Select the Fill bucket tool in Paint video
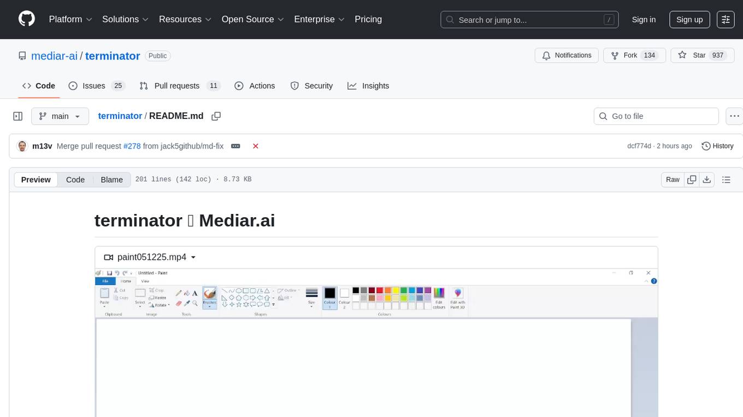 [x=187, y=293]
